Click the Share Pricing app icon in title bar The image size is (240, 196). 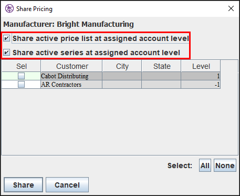[x=9, y=8]
